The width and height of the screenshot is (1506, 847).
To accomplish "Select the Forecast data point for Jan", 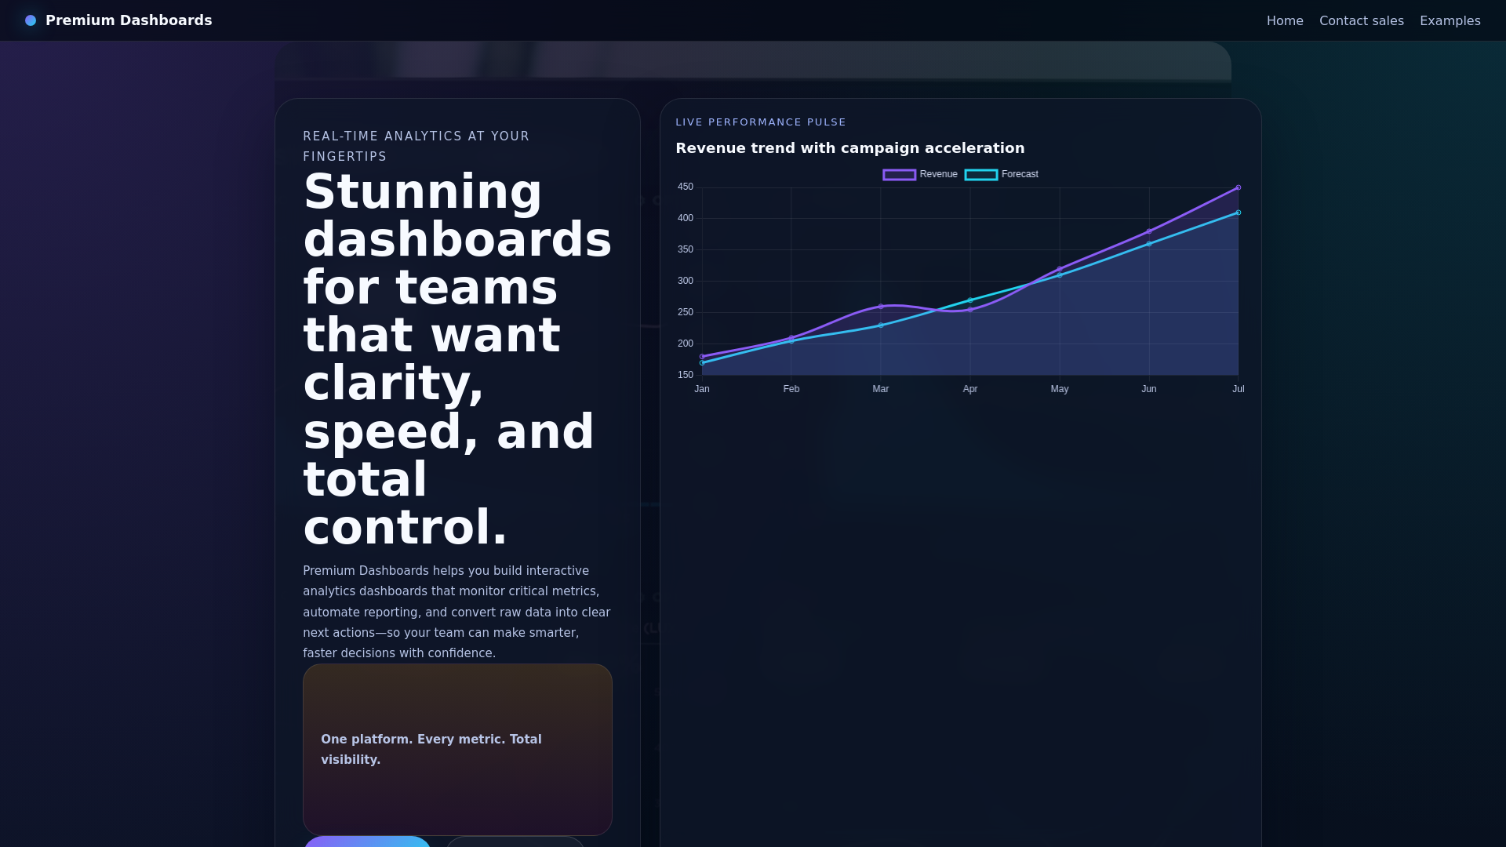I will pos(702,363).
